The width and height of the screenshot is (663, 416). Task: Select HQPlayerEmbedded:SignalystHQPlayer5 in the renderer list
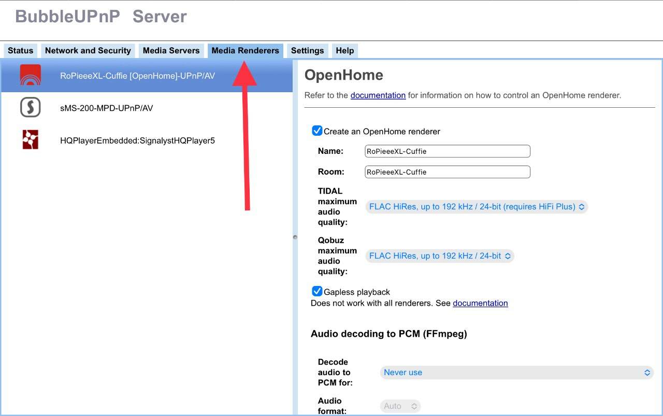(137, 140)
